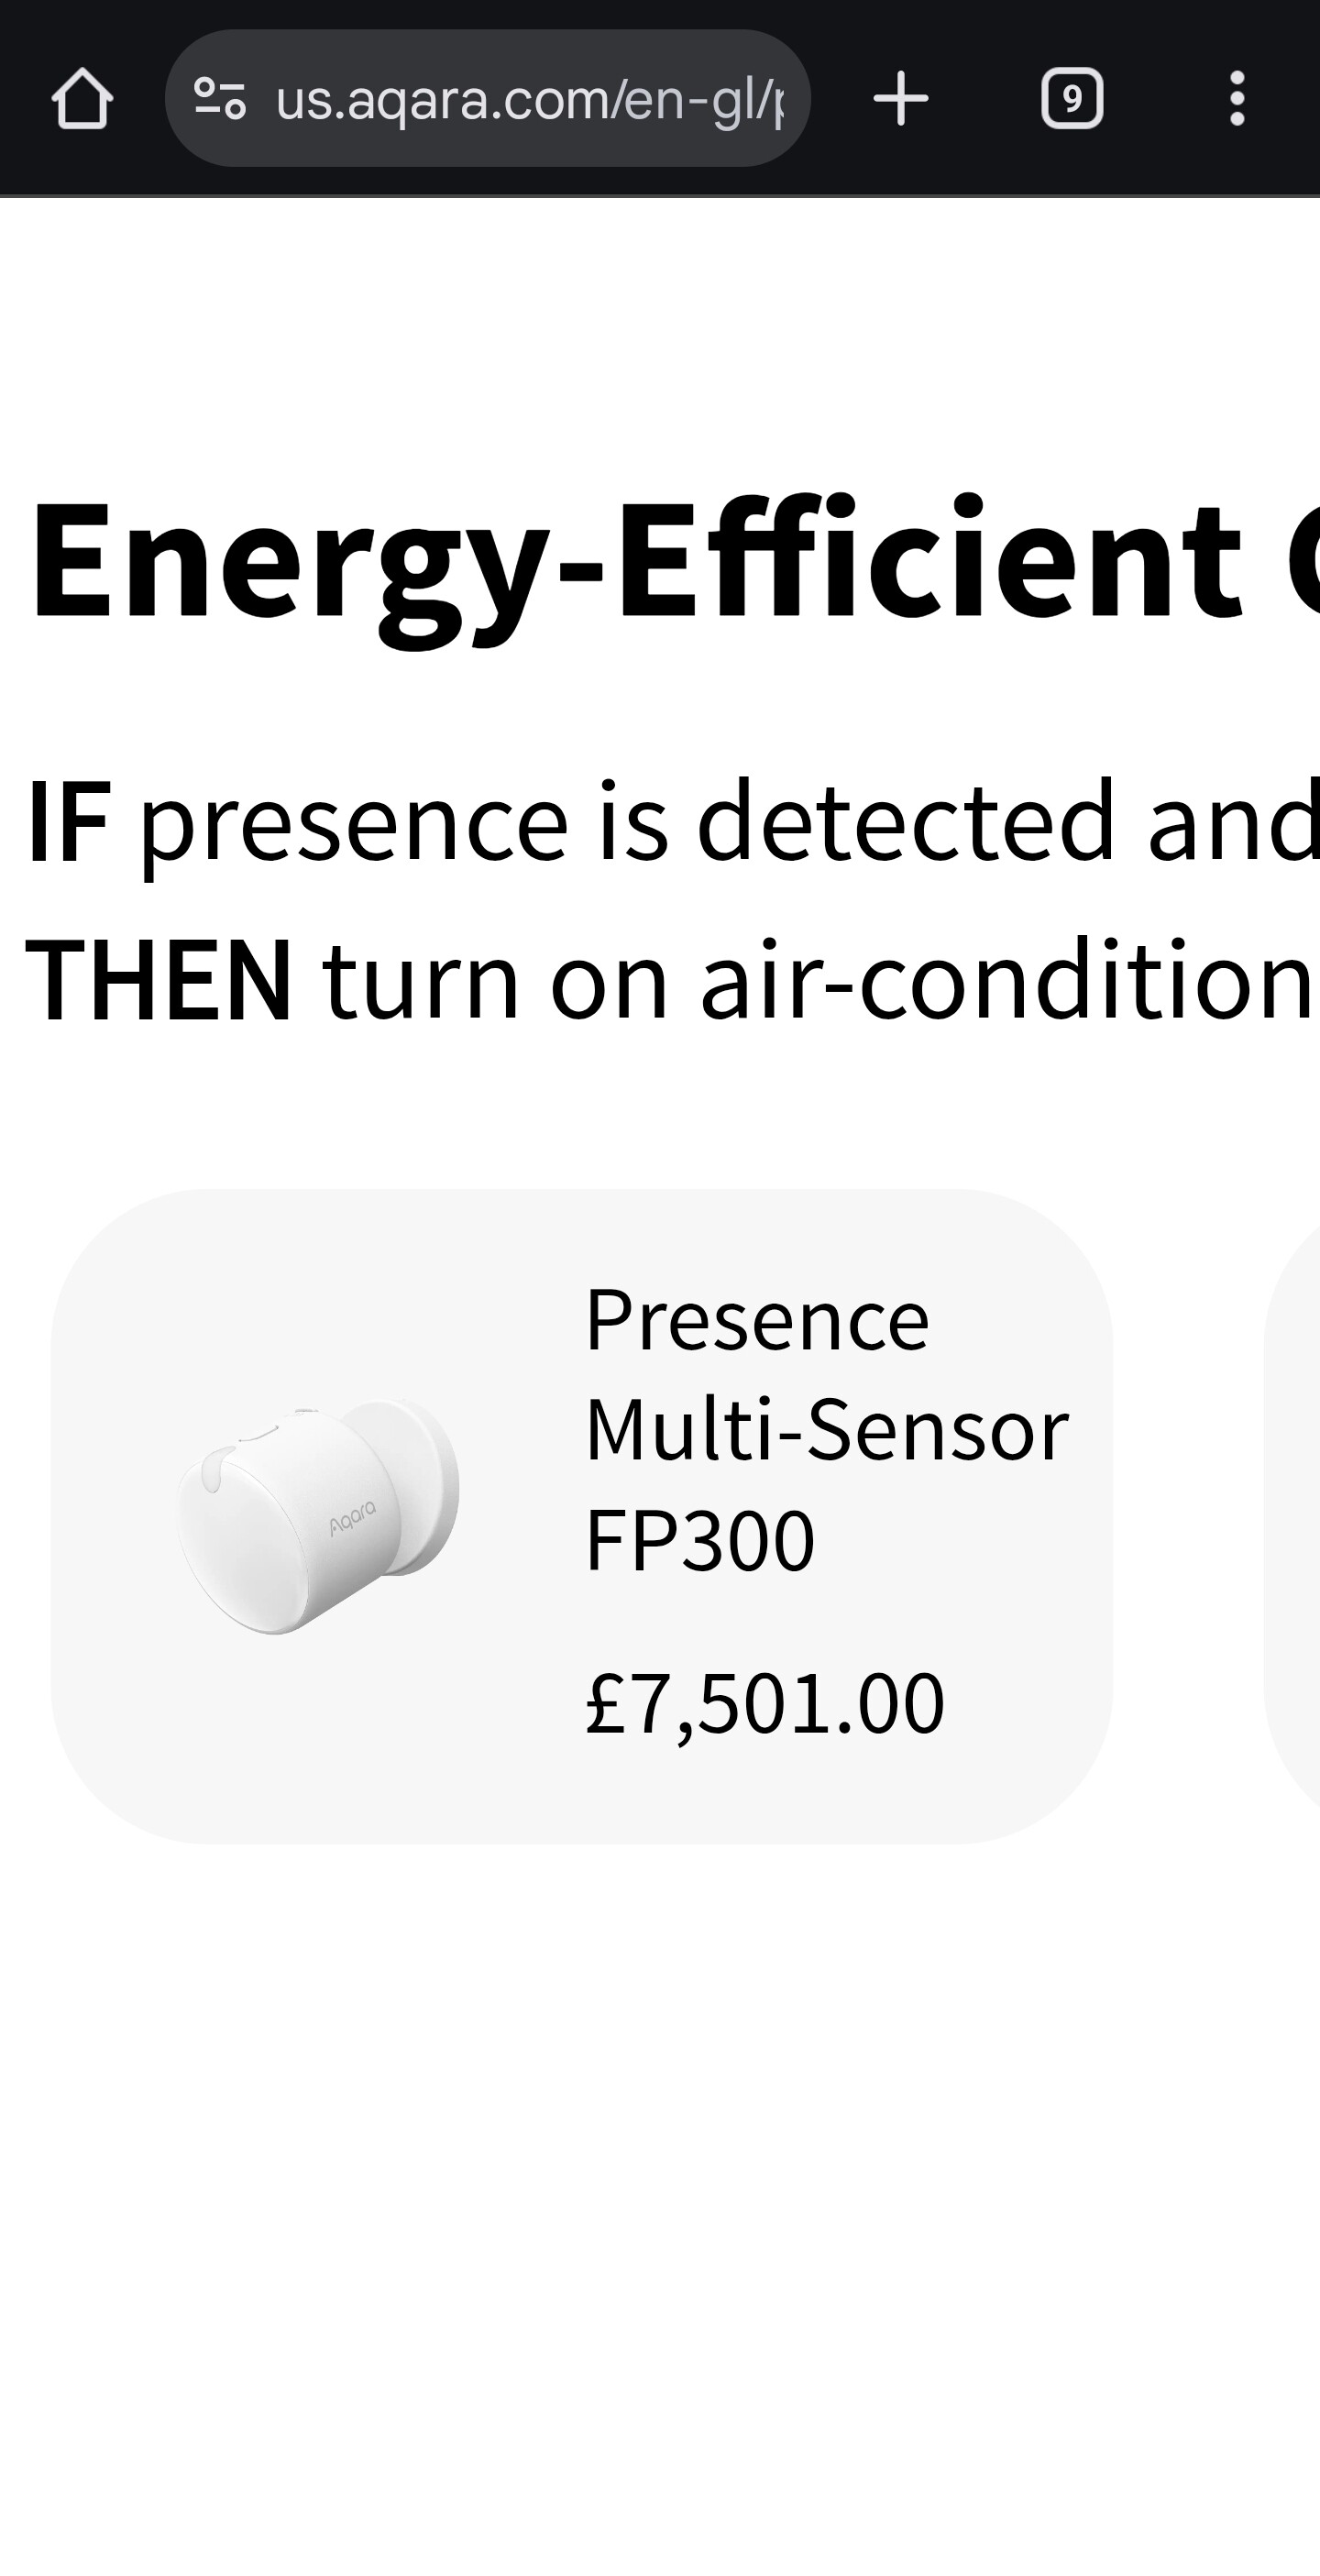Open the three-dot browser menu
Screen dimensions: 1320x2576
click(1236, 98)
